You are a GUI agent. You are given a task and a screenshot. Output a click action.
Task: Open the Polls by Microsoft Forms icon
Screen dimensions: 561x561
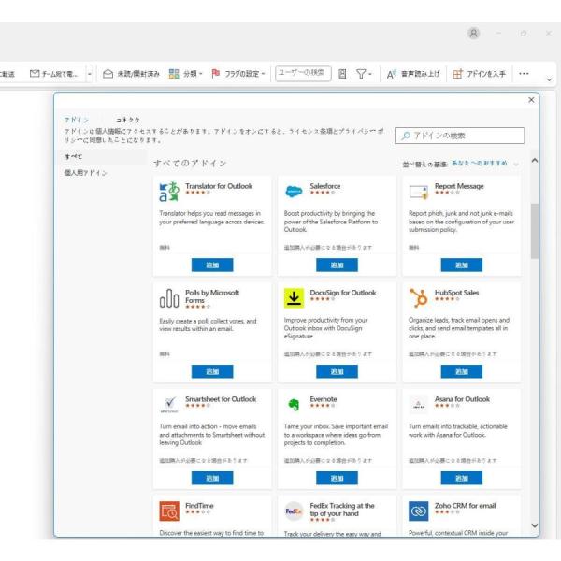[169, 298]
